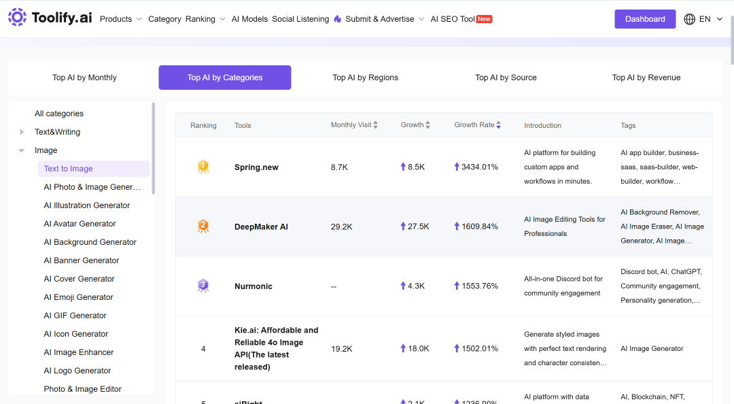
Task: Click the growth arrow next to 27.5K
Action: (x=403, y=226)
